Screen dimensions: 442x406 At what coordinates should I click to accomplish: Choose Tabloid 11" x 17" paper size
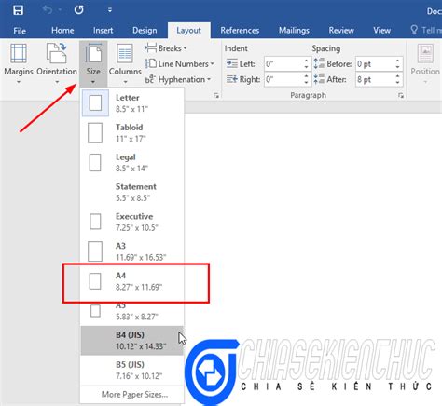pyautogui.click(x=132, y=133)
